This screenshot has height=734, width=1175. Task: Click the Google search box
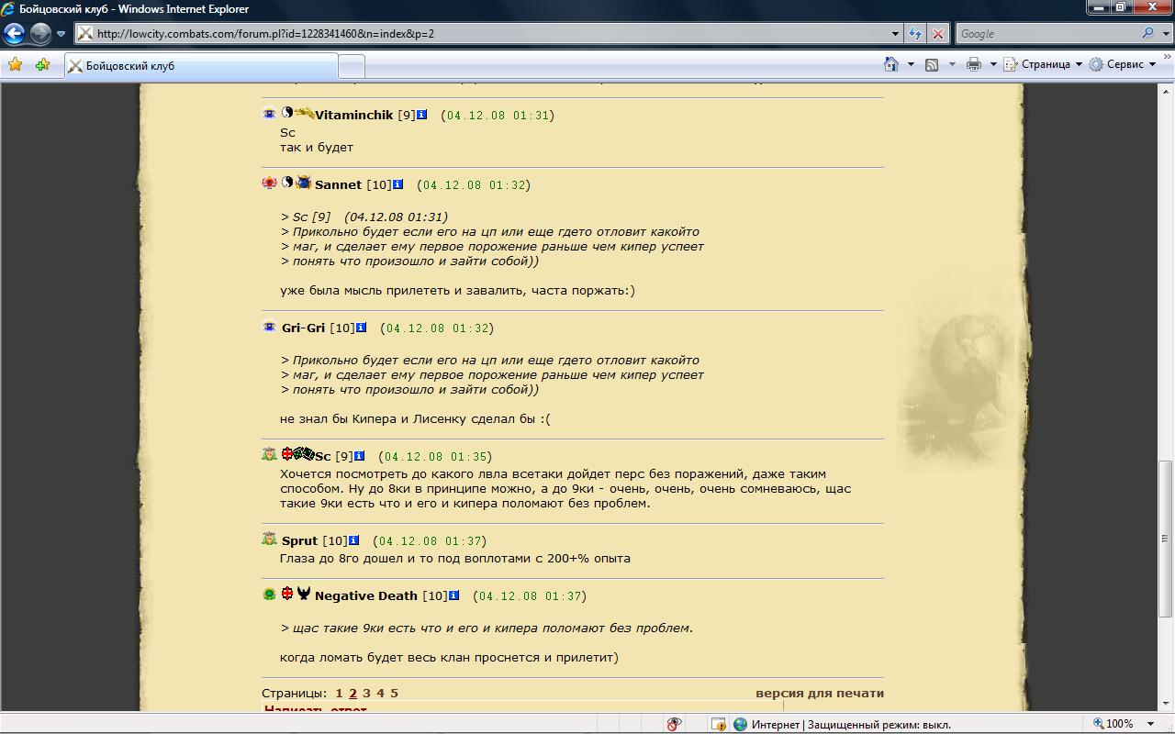pos(1046,34)
